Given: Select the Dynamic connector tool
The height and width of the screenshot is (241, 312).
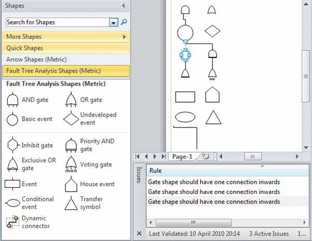Looking at the screenshot, I should [x=12, y=222].
